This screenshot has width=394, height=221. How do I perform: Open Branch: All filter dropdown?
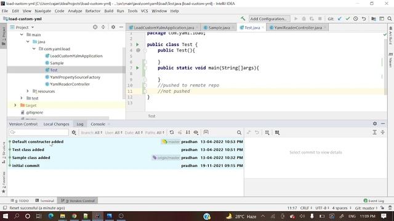[x=92, y=133]
